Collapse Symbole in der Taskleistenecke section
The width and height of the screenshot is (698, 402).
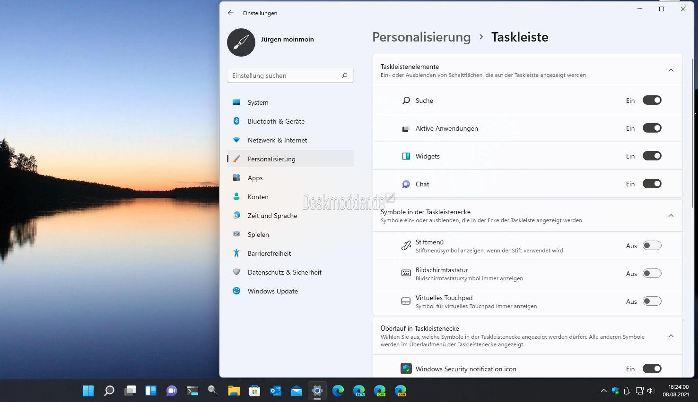coord(671,216)
